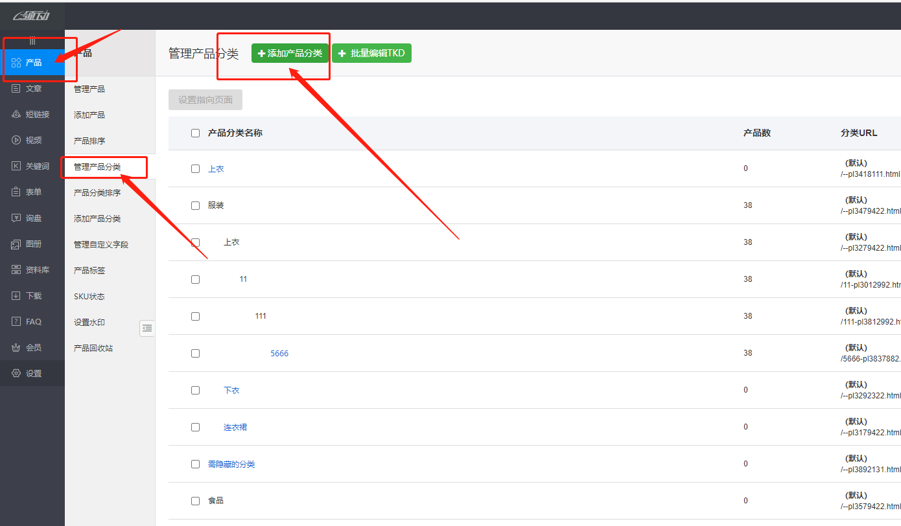Toggle the sidebar collapse handle under logo
The image size is (901, 526).
[x=32, y=41]
